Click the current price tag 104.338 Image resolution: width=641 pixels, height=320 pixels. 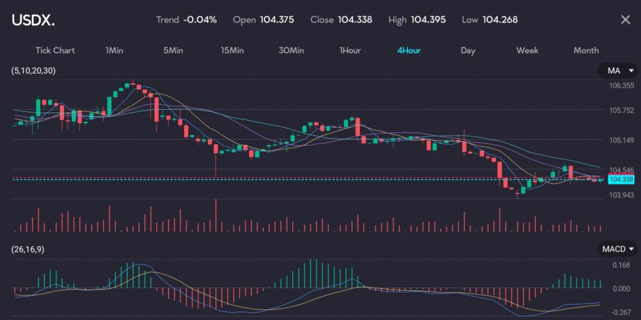pos(620,179)
